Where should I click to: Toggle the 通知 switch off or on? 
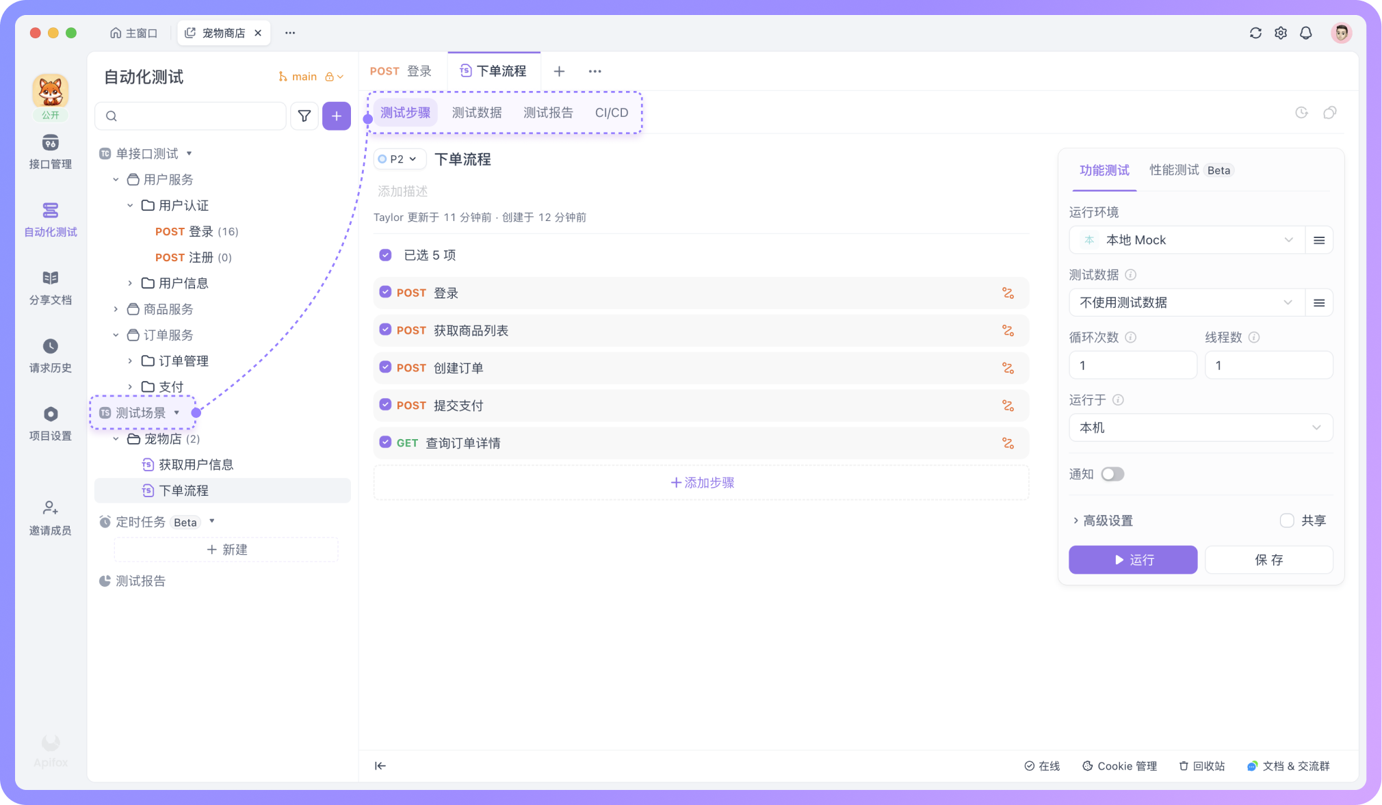click(x=1112, y=473)
